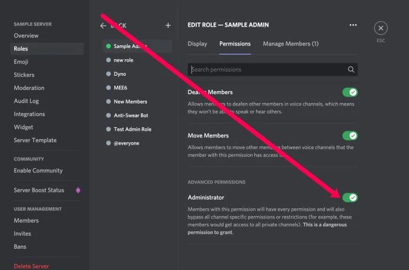
Task: Select the Sample Admin role
Action: pos(137,46)
